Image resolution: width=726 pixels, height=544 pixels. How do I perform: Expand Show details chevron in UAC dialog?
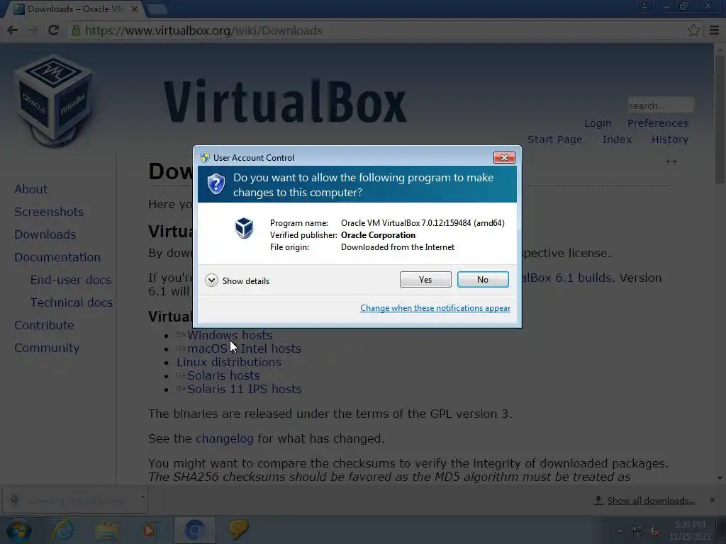click(211, 280)
